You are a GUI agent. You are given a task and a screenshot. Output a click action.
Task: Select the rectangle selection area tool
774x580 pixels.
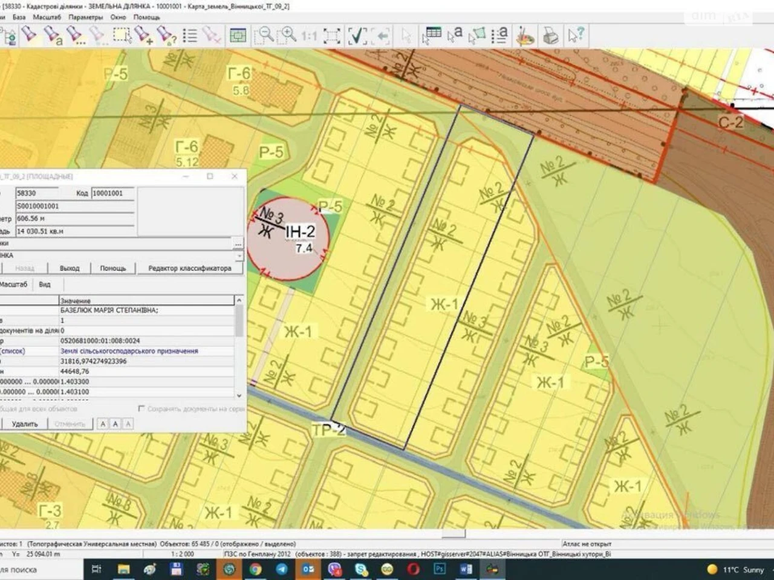(x=122, y=35)
